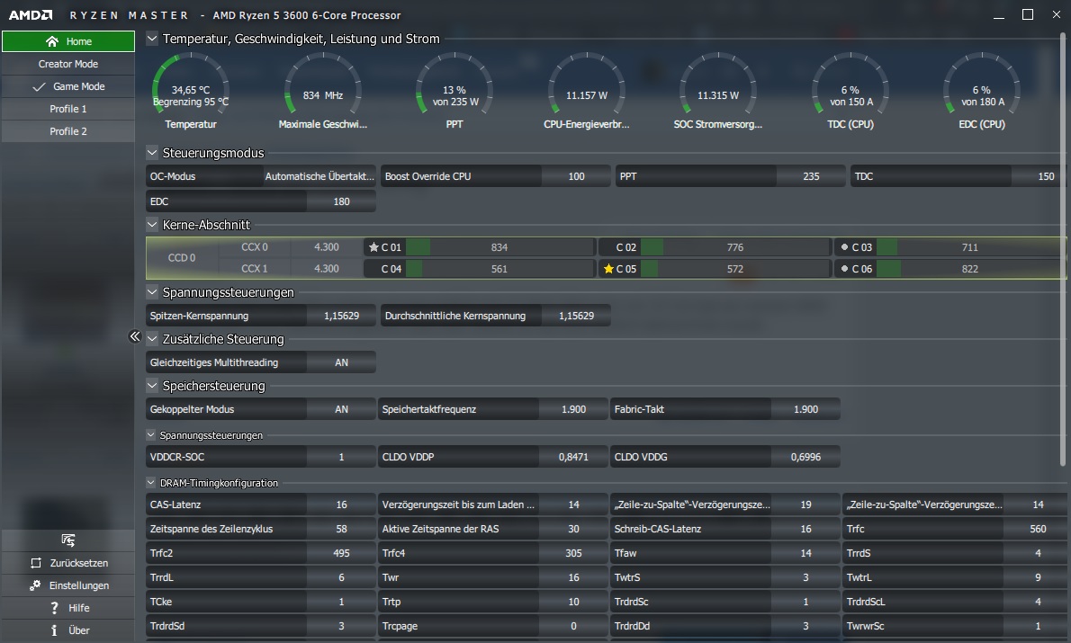Click CLDO VDDP value 0,8471
Image resolution: width=1071 pixels, height=643 pixels.
[574, 458]
